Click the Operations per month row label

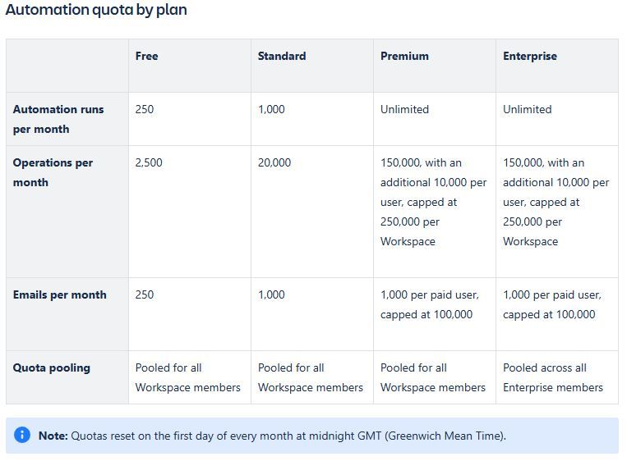(x=53, y=172)
